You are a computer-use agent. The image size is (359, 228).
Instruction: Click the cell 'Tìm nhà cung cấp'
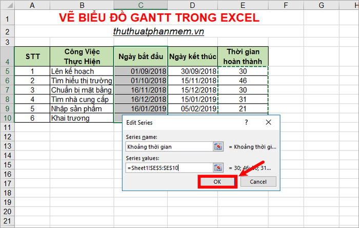(82, 99)
